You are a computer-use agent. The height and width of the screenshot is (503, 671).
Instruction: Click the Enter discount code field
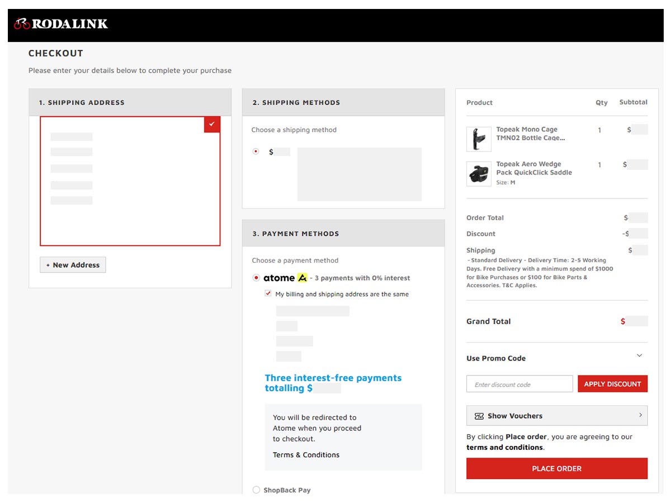[519, 384]
